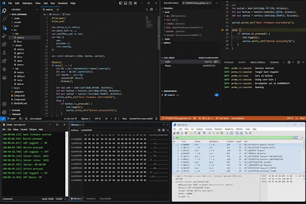Open Source Control in the activity bar
This screenshot has height=204, width=306.
(4, 27)
